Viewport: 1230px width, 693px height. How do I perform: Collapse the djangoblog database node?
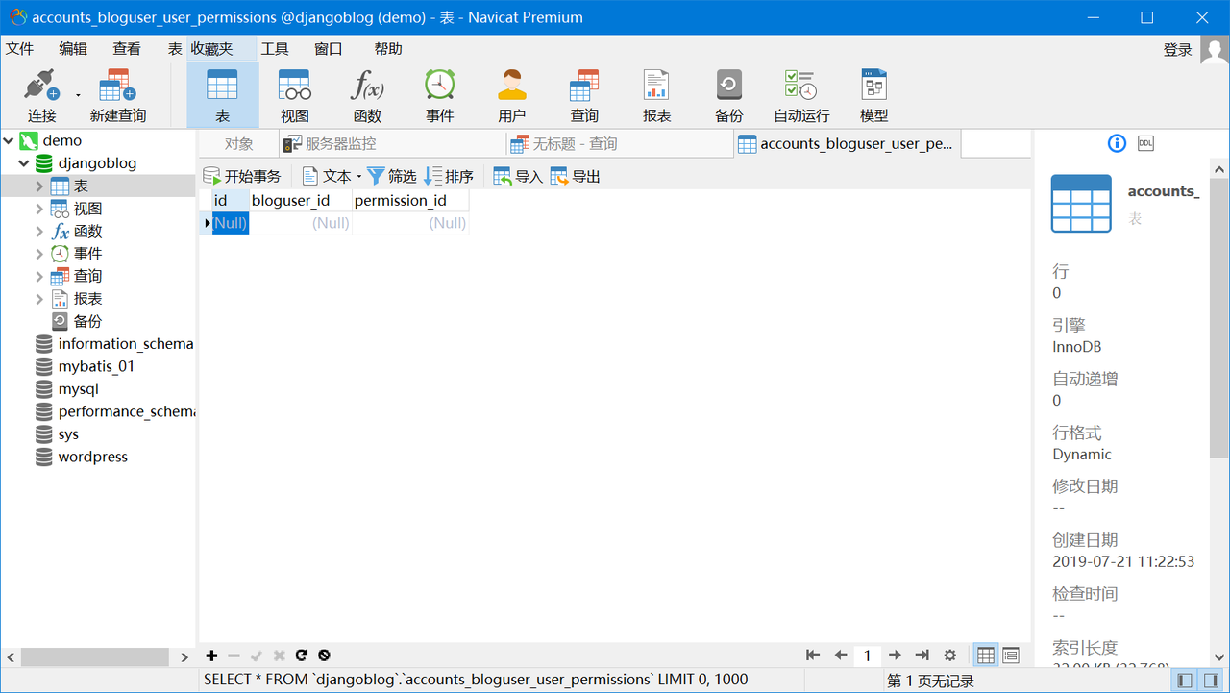coord(24,163)
